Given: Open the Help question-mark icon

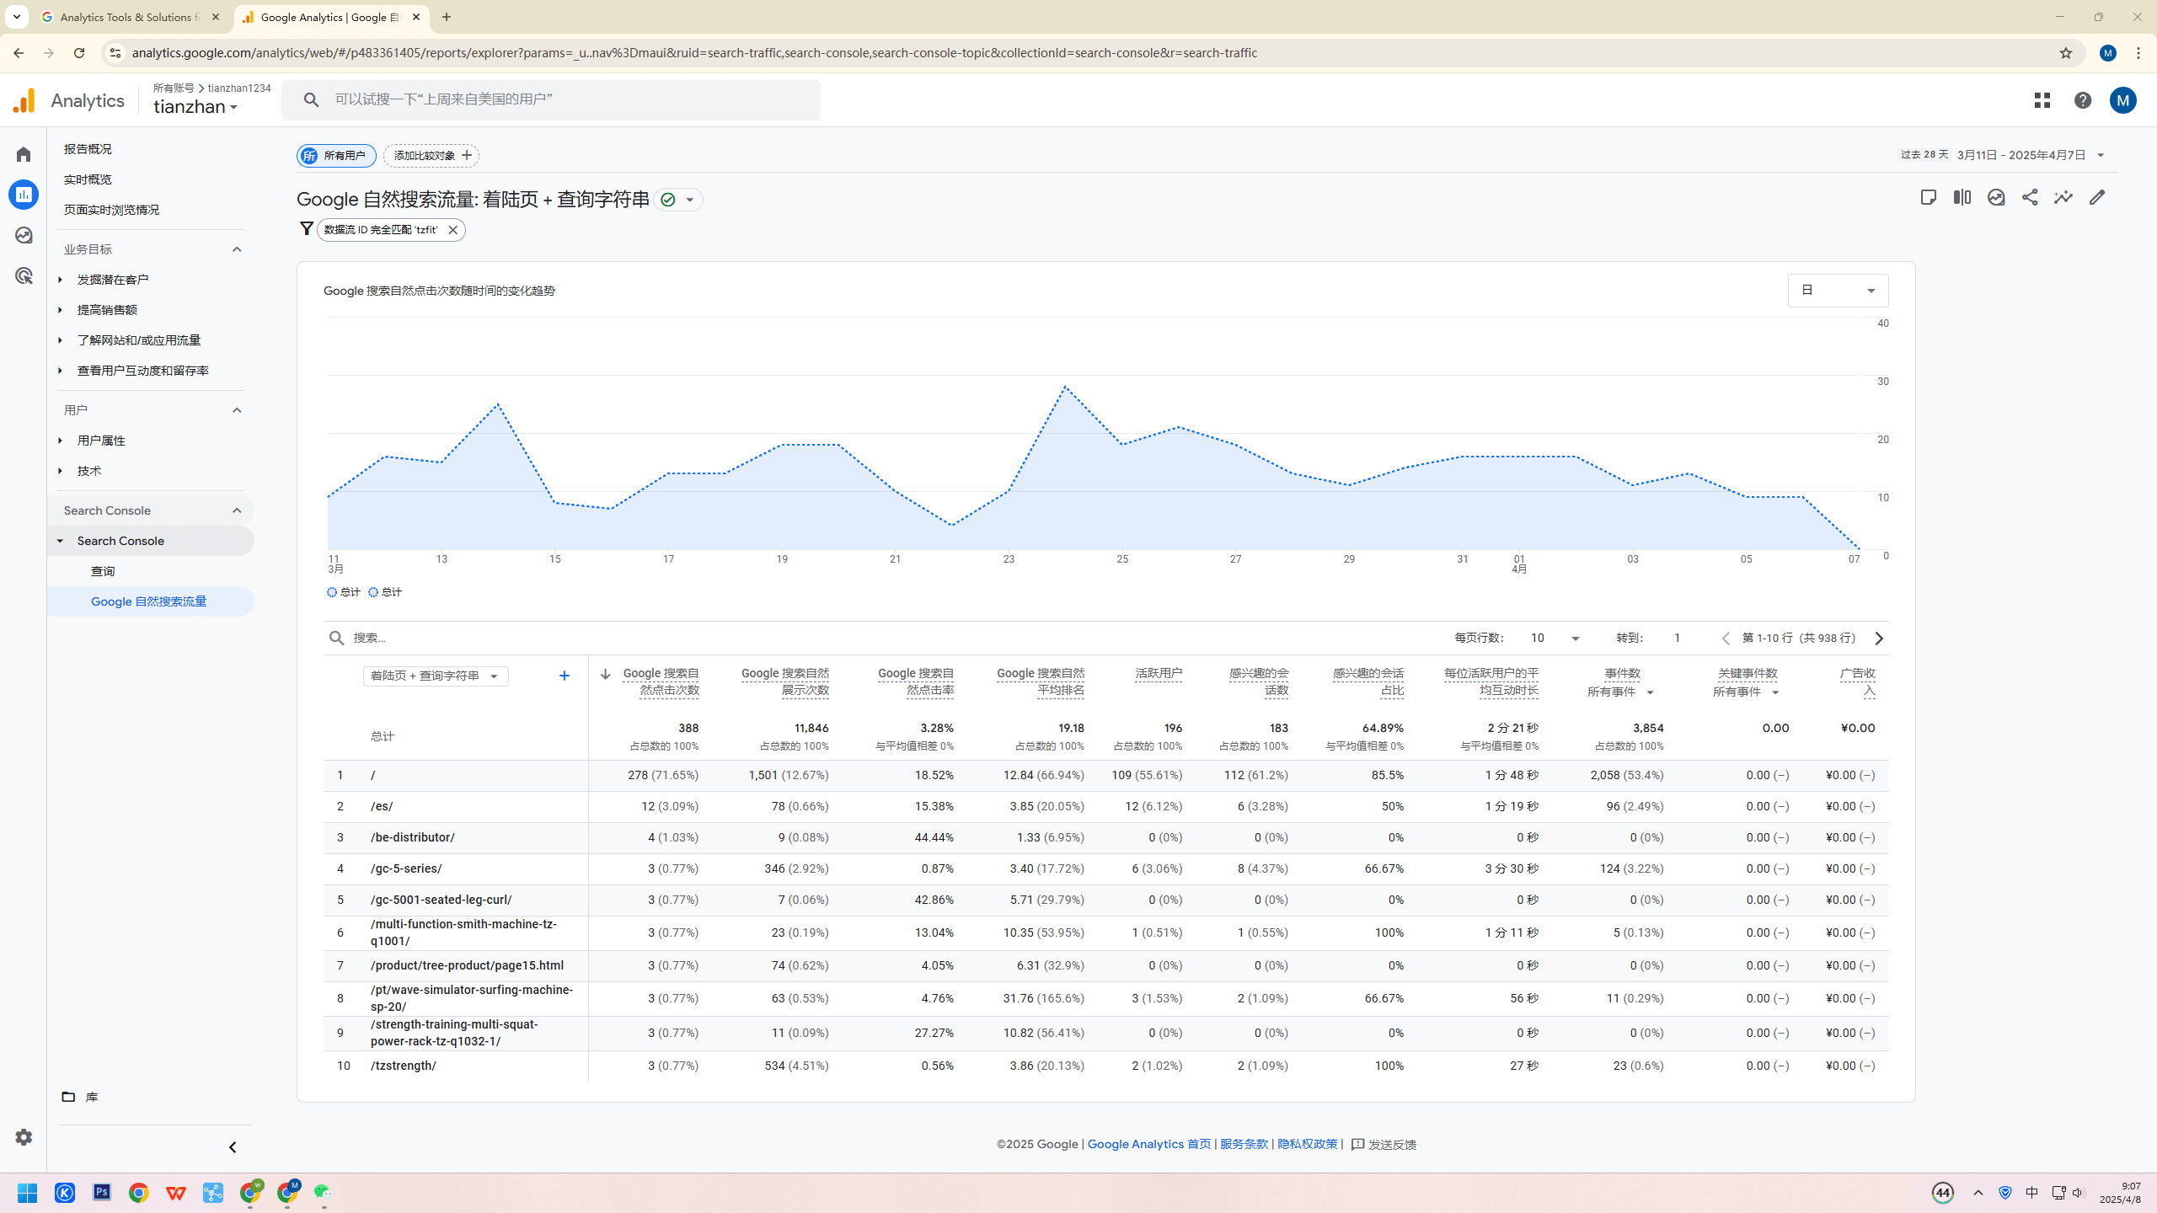Looking at the screenshot, I should coord(2083,100).
